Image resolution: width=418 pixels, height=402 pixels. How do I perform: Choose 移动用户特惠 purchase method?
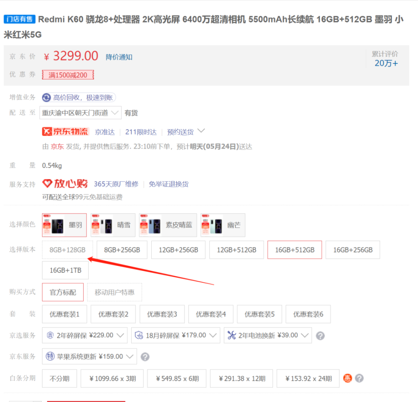coord(115,292)
